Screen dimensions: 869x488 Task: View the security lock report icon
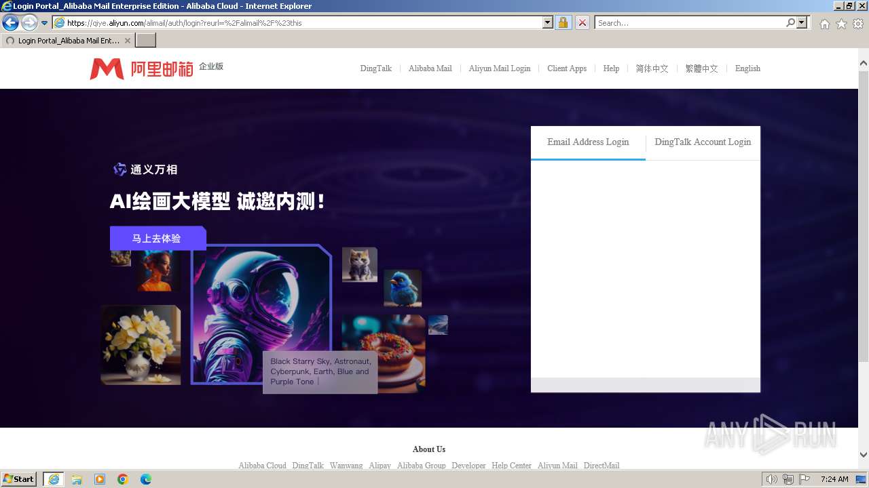click(563, 23)
